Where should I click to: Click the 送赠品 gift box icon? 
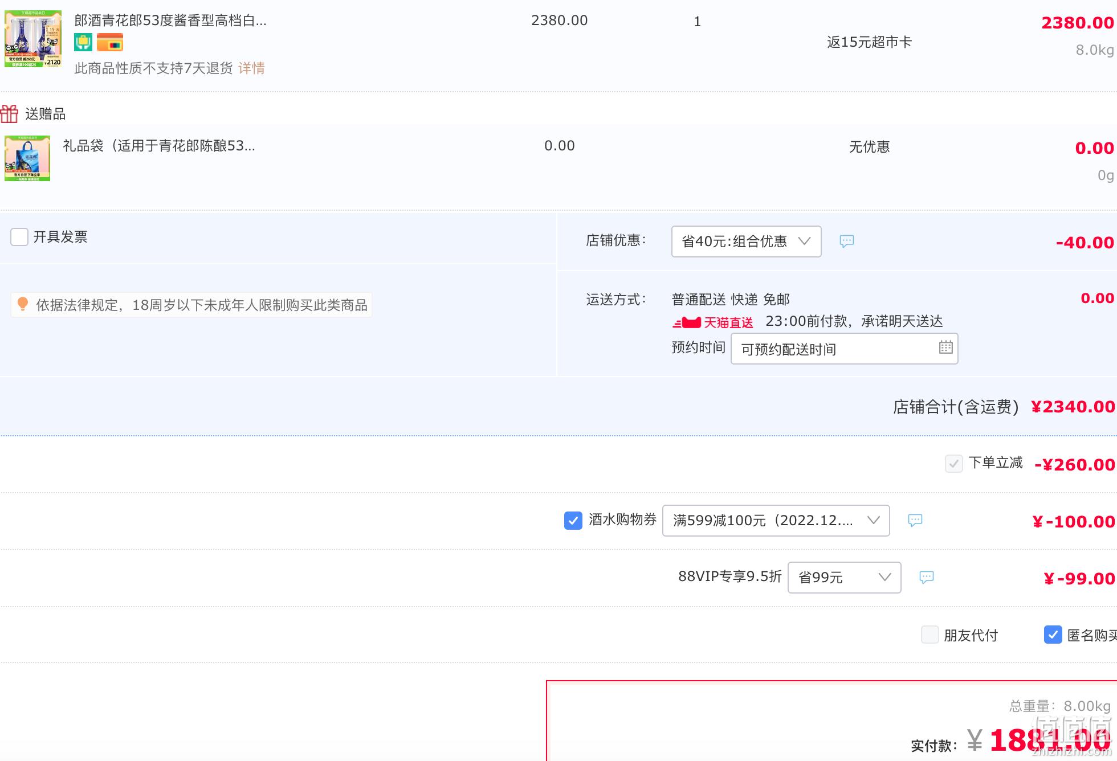click(x=9, y=114)
